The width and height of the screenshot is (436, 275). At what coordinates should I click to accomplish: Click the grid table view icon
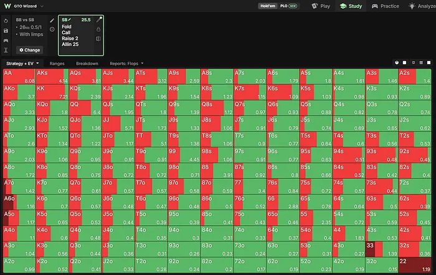coord(421,62)
